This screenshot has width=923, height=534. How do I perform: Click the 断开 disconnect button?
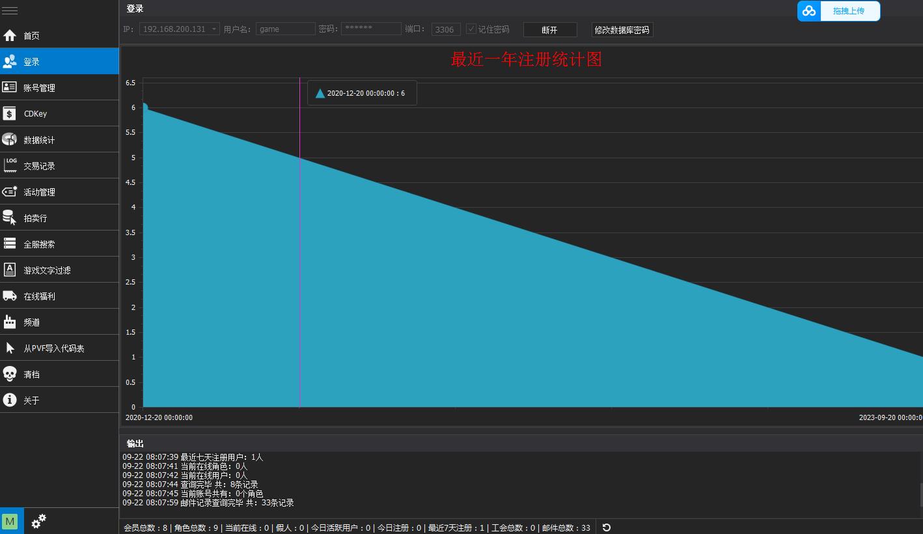point(549,30)
